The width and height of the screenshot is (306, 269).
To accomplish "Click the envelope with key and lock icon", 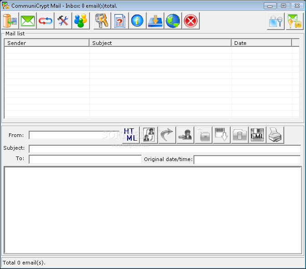I will pos(295,21).
